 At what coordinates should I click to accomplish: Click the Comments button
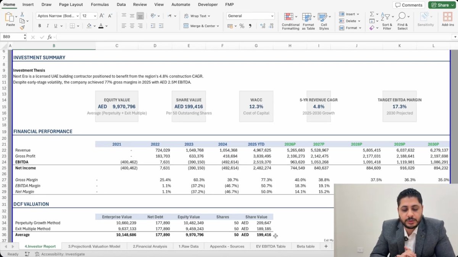[408, 5]
